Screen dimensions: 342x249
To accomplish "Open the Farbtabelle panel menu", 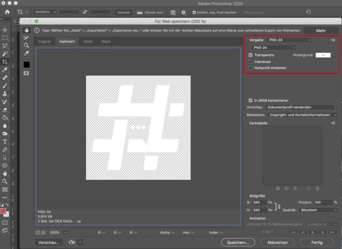I will pyautogui.click(x=333, y=123).
